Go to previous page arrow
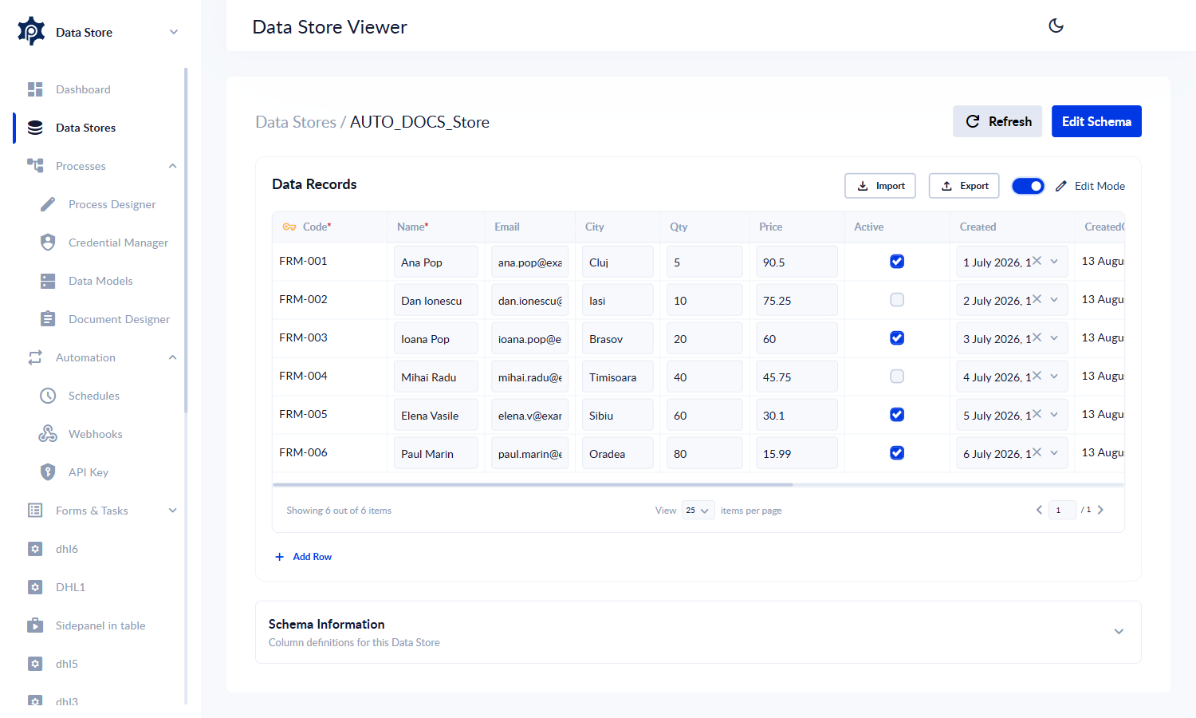 [x=1039, y=510]
